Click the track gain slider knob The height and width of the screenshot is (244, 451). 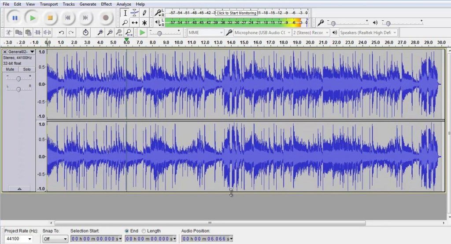pyautogui.click(x=18, y=79)
